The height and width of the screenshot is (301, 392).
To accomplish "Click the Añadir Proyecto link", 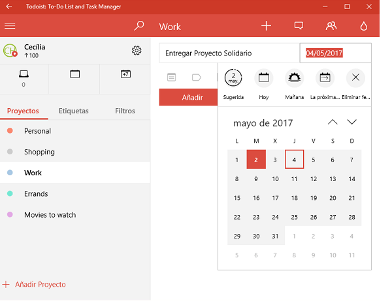I will [41, 284].
